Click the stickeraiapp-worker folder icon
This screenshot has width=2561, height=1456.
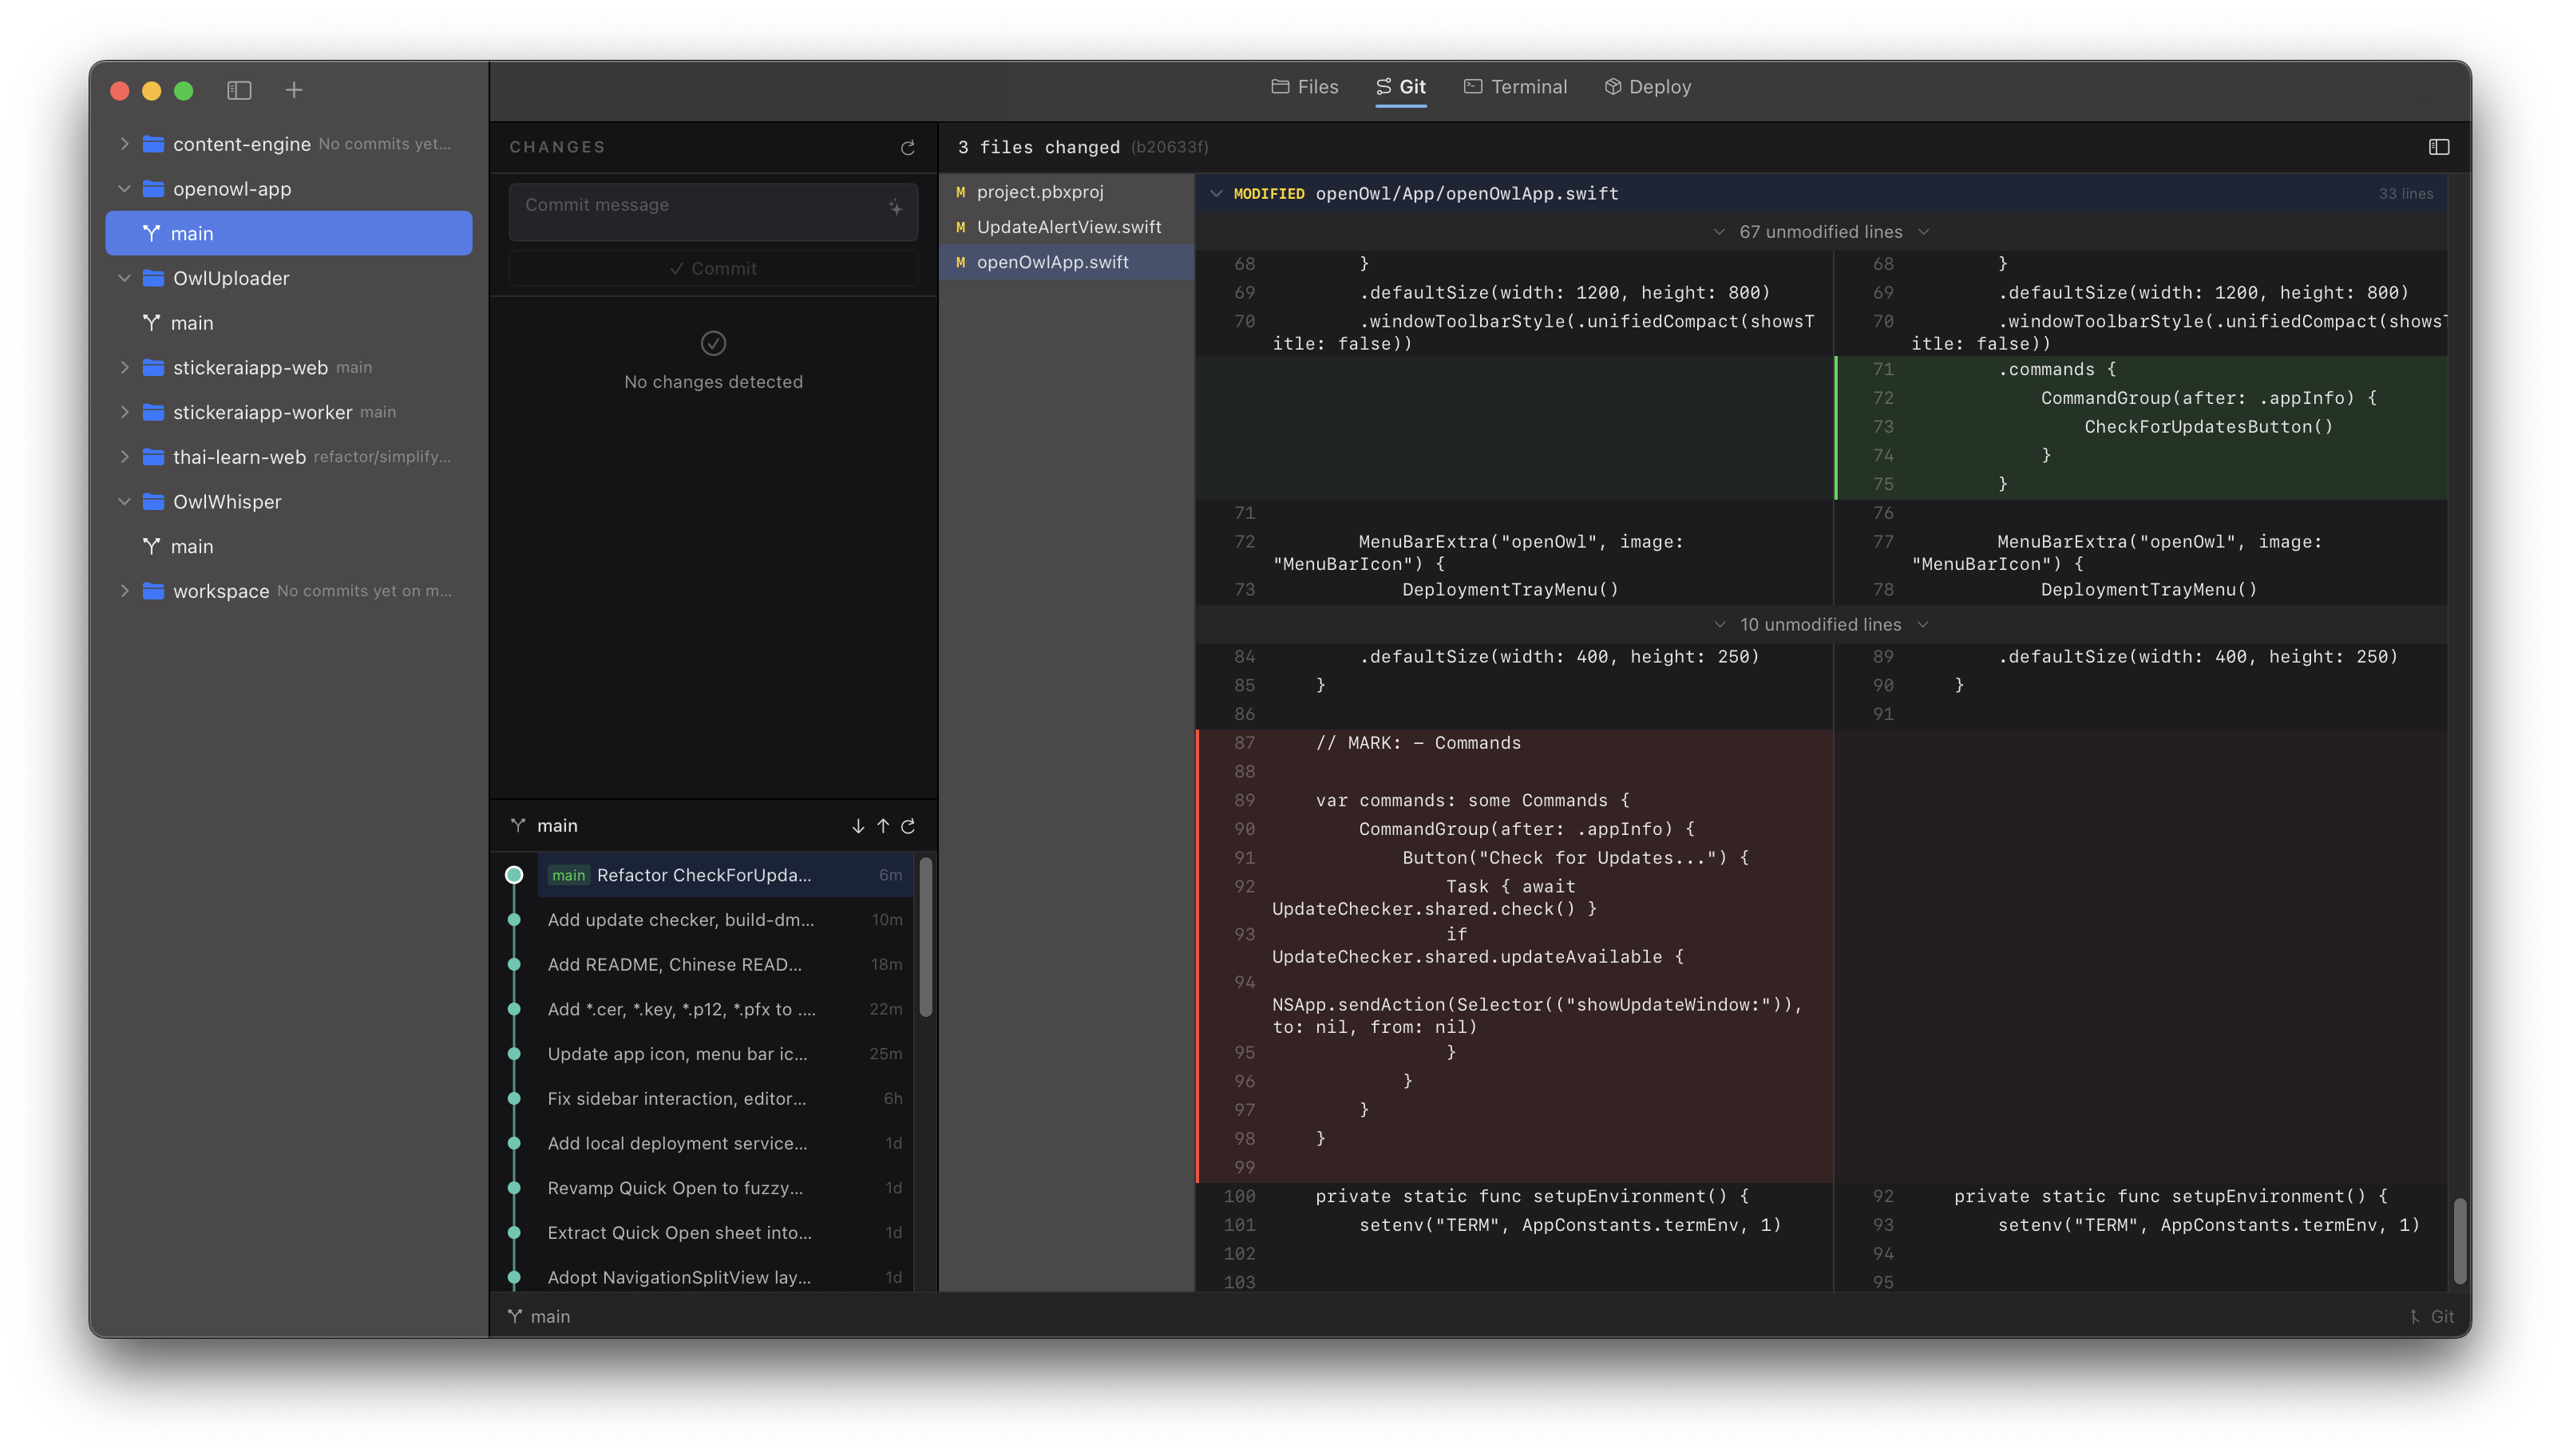(153, 412)
